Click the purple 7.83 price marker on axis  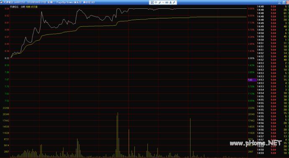tap(252, 80)
